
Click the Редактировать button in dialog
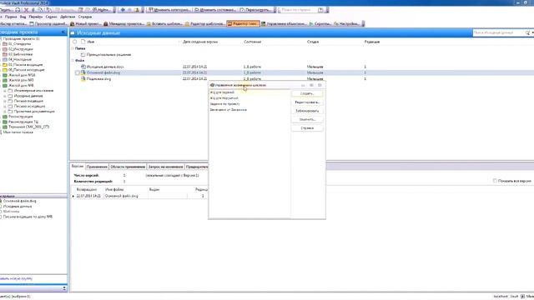coord(307,102)
